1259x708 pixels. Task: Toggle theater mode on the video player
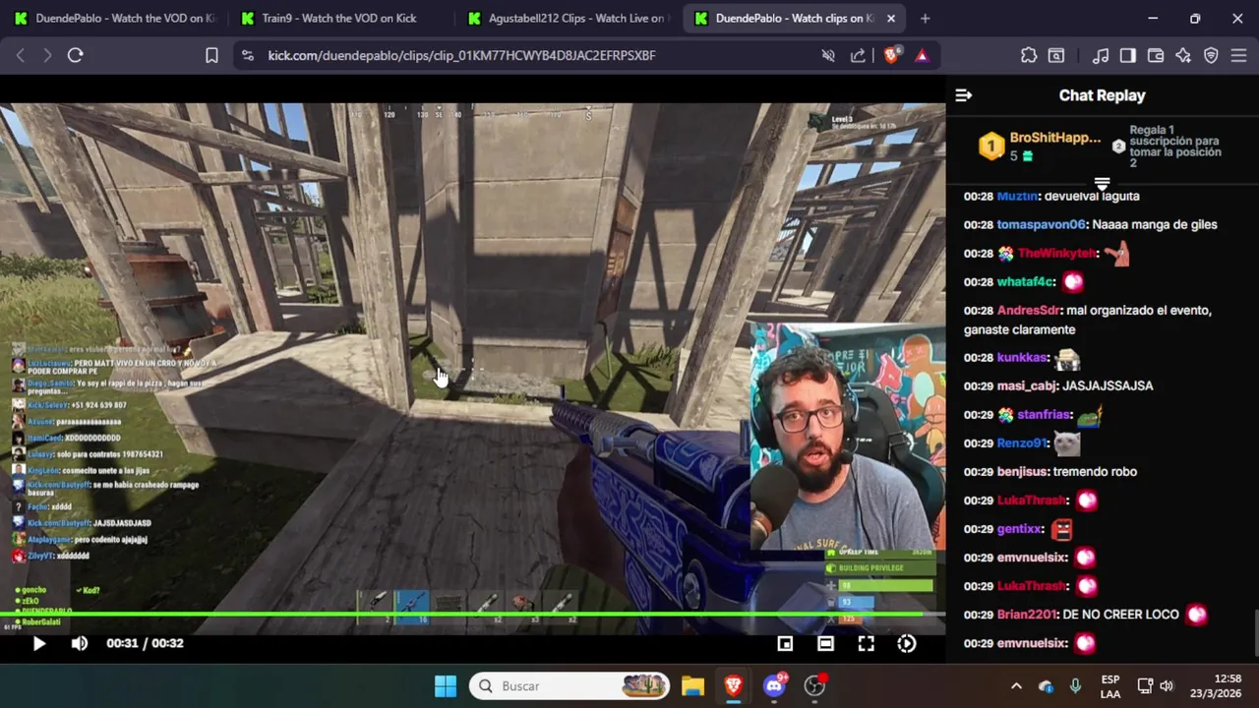pyautogui.click(x=825, y=643)
